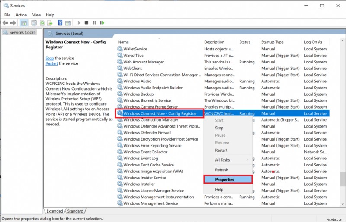Click the vertical scrollbar thumb
This screenshot has height=222, width=346.
tap(343, 179)
